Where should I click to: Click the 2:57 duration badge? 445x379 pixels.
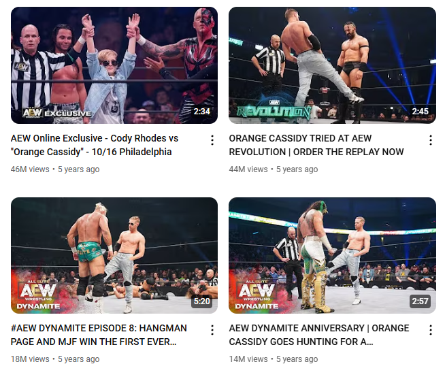(x=420, y=301)
